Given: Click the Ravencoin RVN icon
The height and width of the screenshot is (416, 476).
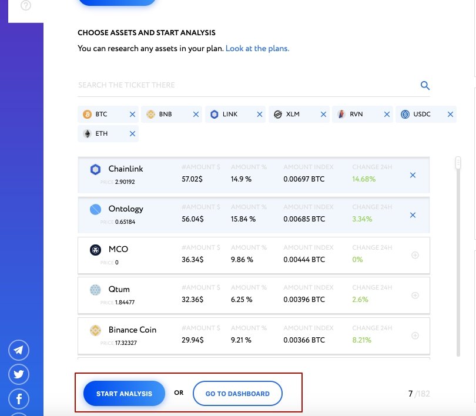Looking at the screenshot, I should (341, 115).
